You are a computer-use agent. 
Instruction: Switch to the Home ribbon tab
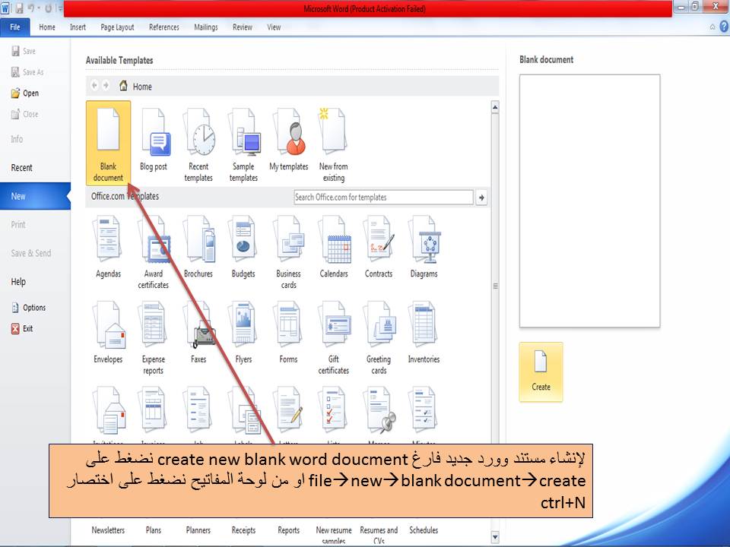[47, 27]
